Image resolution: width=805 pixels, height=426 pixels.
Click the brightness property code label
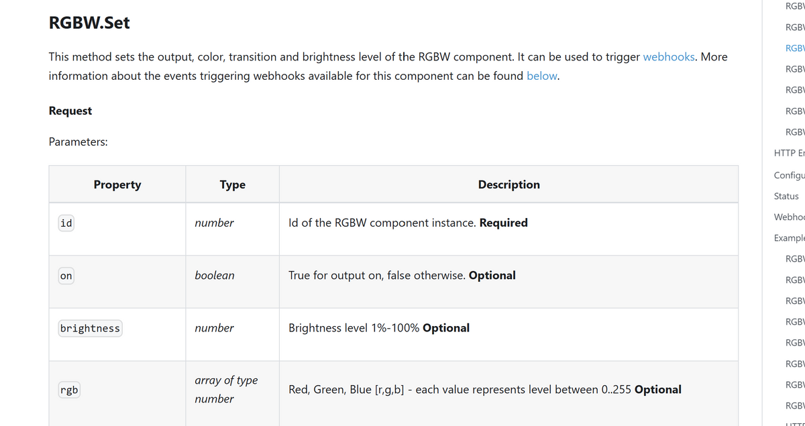(90, 329)
